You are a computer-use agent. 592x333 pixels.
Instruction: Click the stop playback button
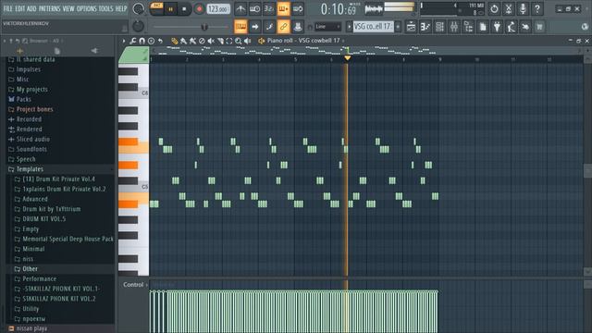point(184,8)
